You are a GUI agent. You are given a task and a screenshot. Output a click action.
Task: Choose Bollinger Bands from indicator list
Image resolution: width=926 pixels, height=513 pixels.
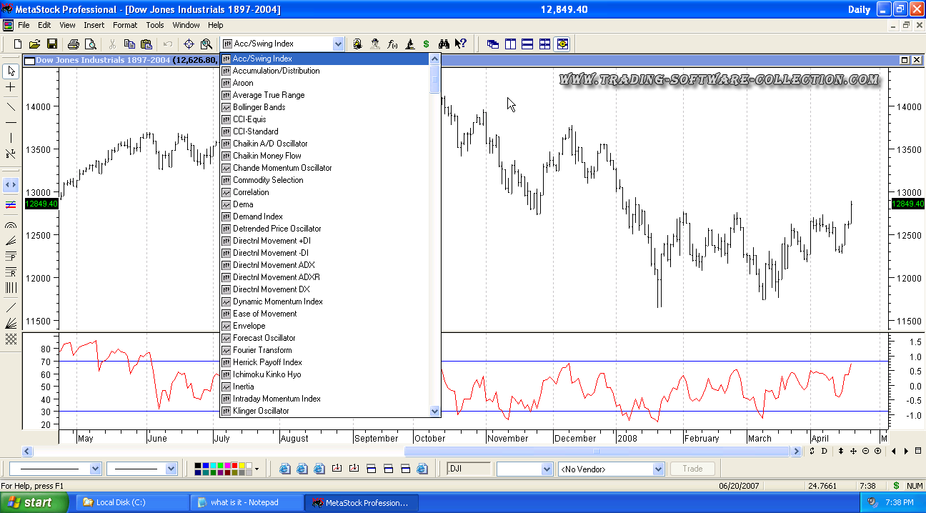tap(259, 107)
